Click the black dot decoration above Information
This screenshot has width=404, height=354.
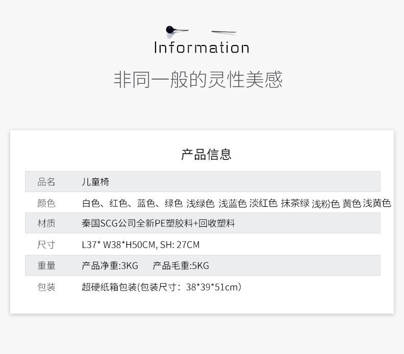[x=170, y=30]
